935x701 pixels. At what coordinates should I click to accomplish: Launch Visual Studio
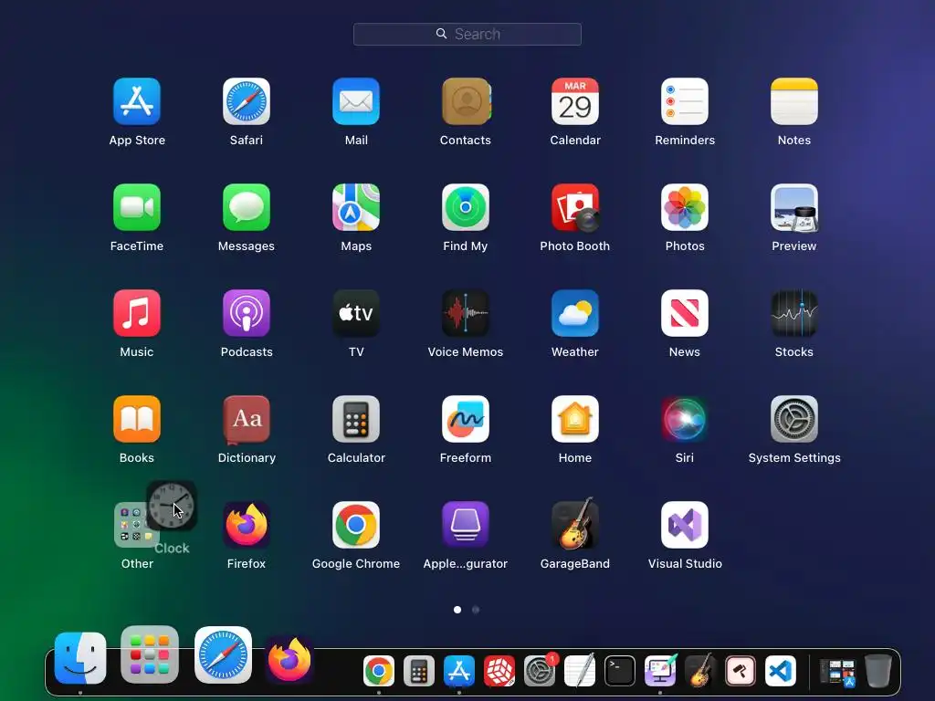point(685,525)
